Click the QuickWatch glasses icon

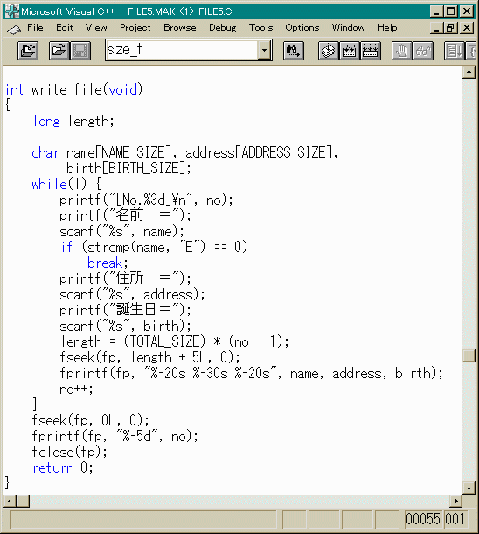(423, 51)
